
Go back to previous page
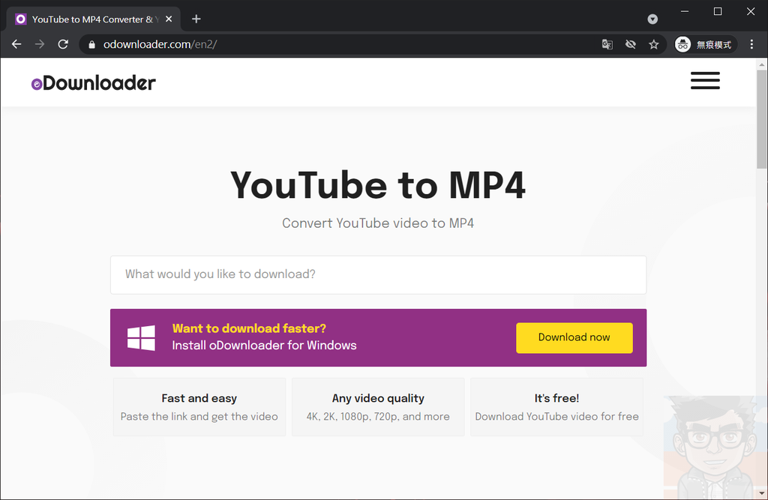[16, 44]
